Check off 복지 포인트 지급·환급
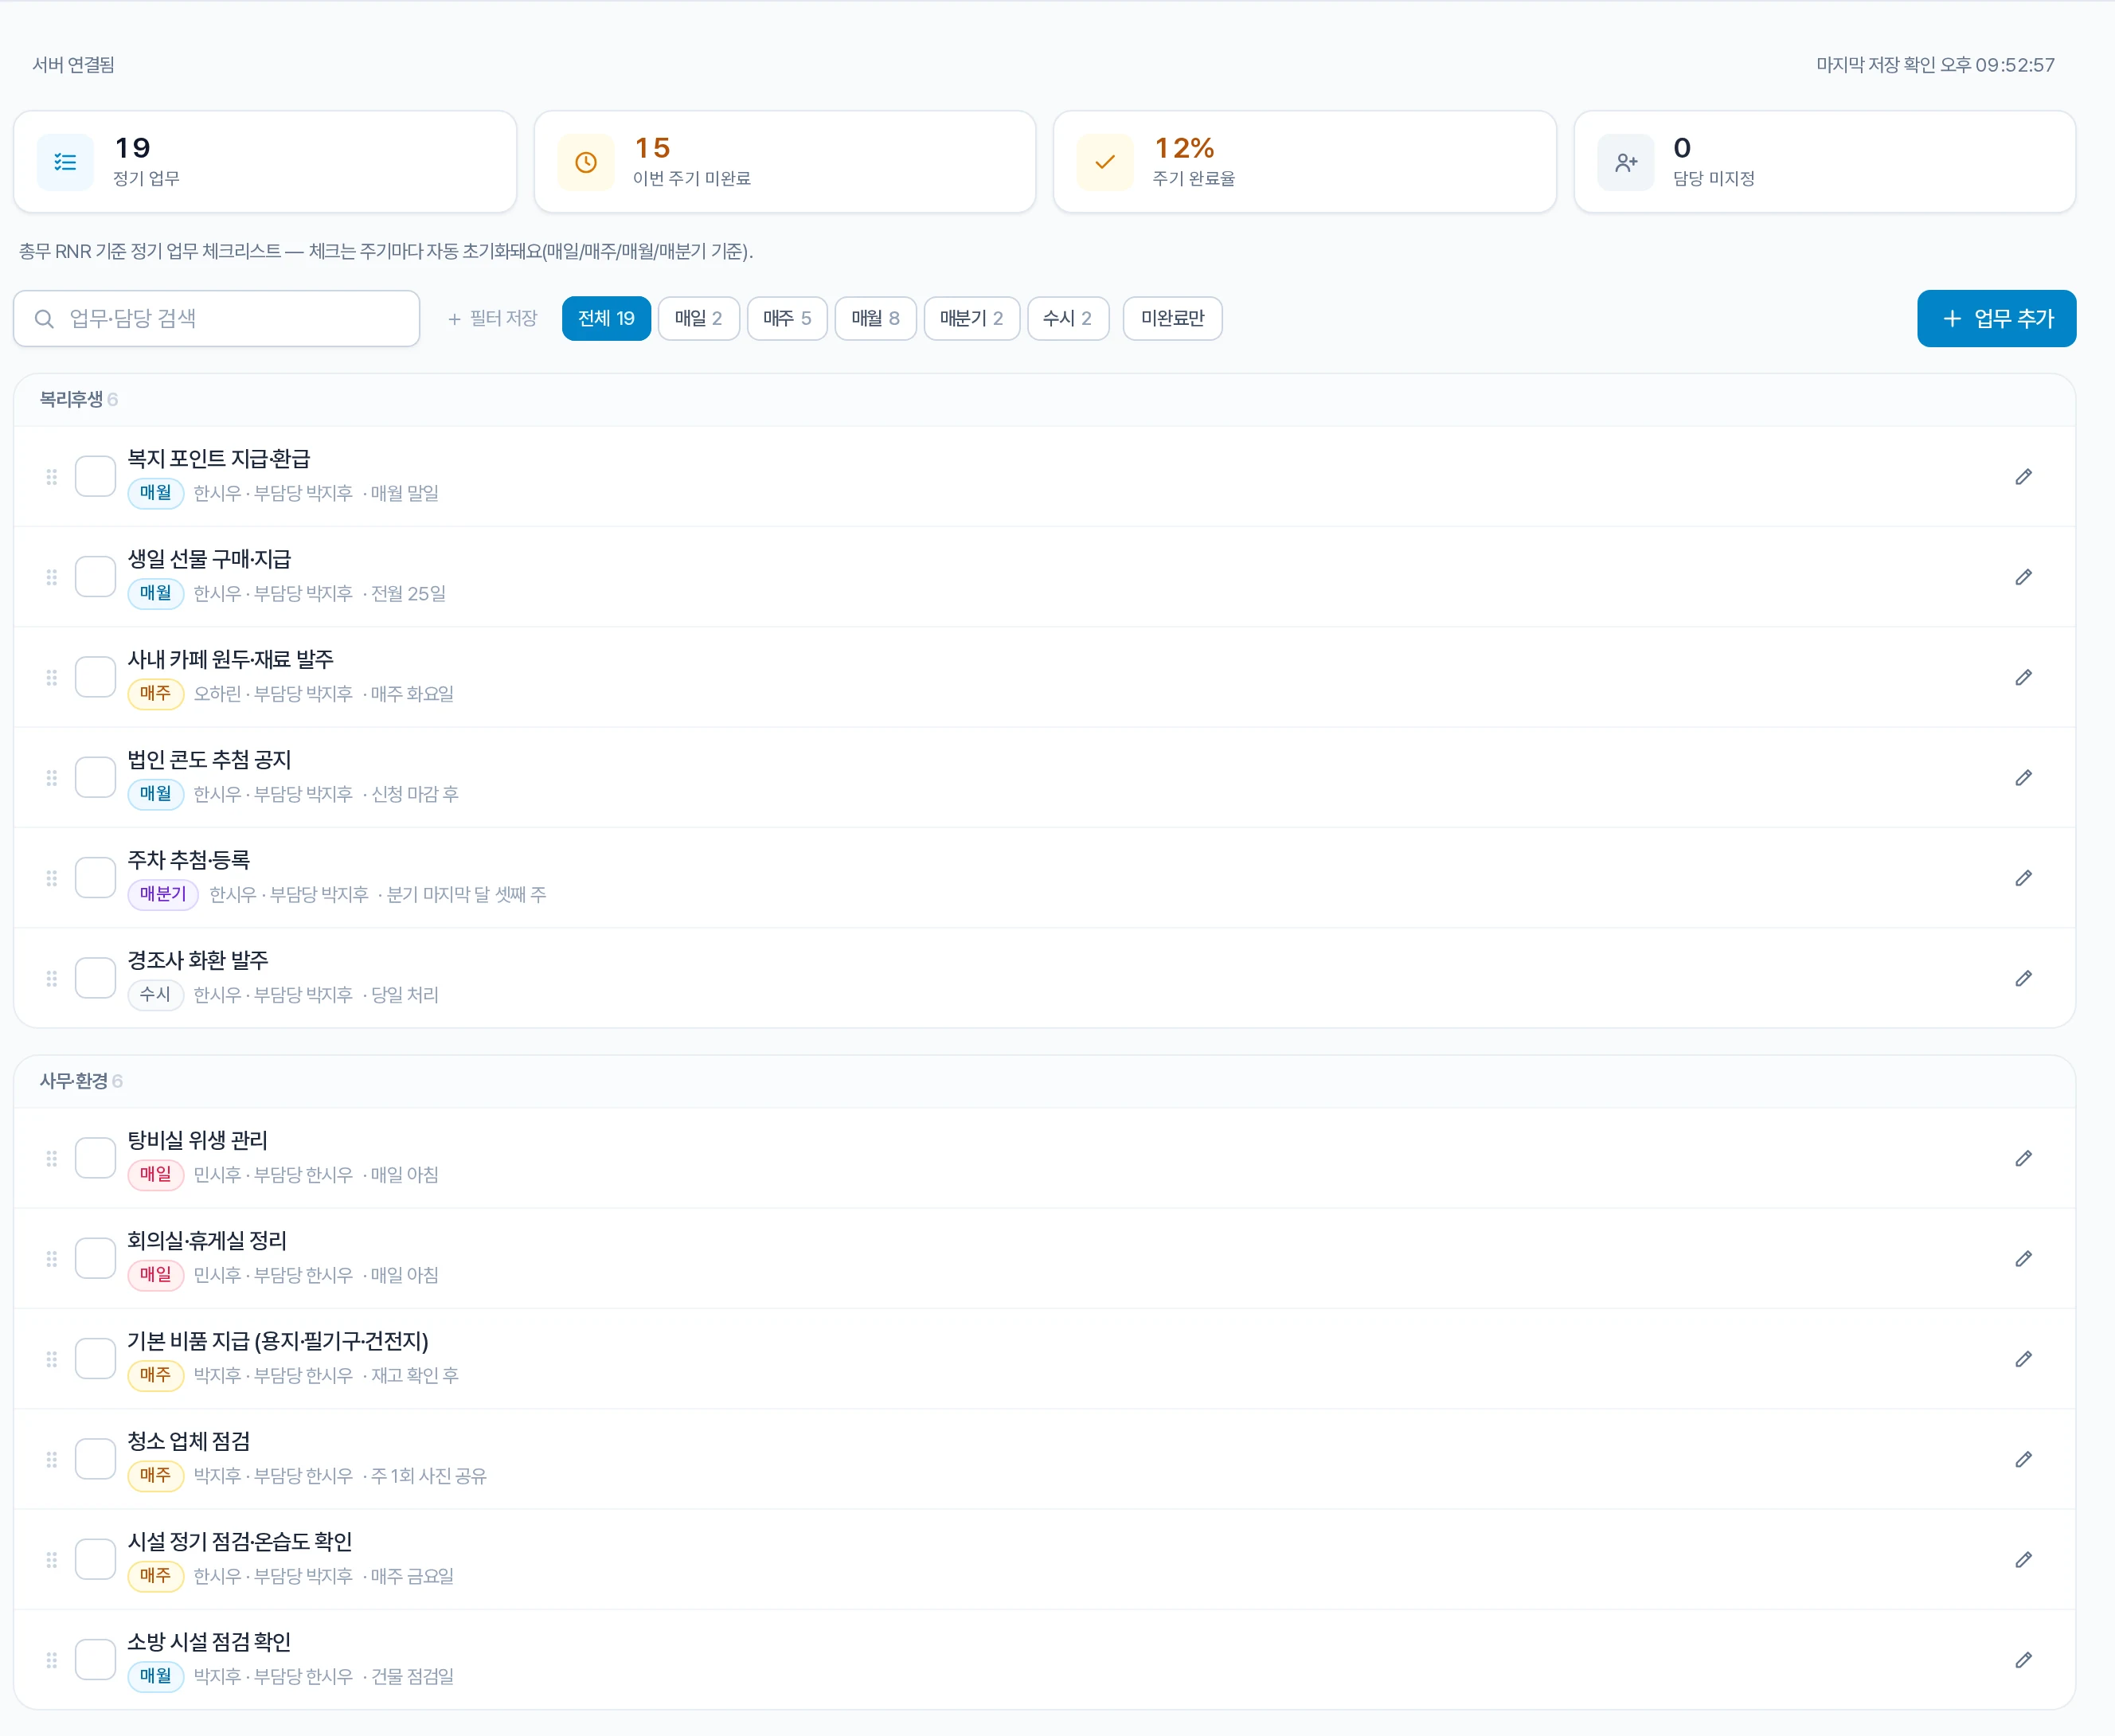The height and width of the screenshot is (1736, 2115). pos(96,476)
